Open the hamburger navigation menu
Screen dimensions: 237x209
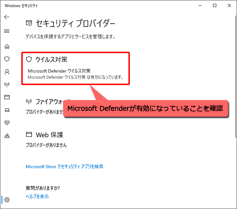coord(7,31)
